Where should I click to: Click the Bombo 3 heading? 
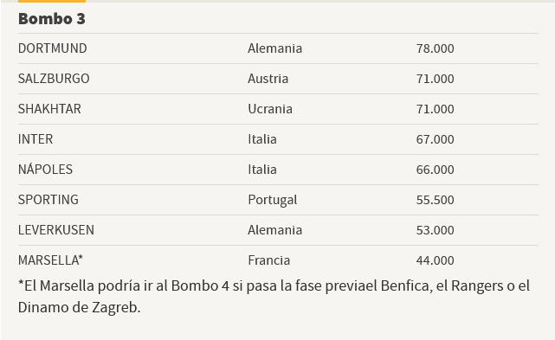click(x=52, y=19)
